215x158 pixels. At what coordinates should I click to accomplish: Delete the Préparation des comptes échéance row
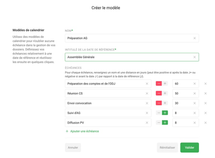pyautogui.click(x=206, y=84)
